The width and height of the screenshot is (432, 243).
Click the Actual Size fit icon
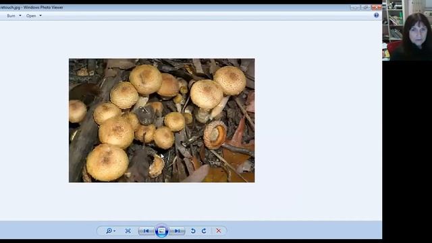point(128,231)
